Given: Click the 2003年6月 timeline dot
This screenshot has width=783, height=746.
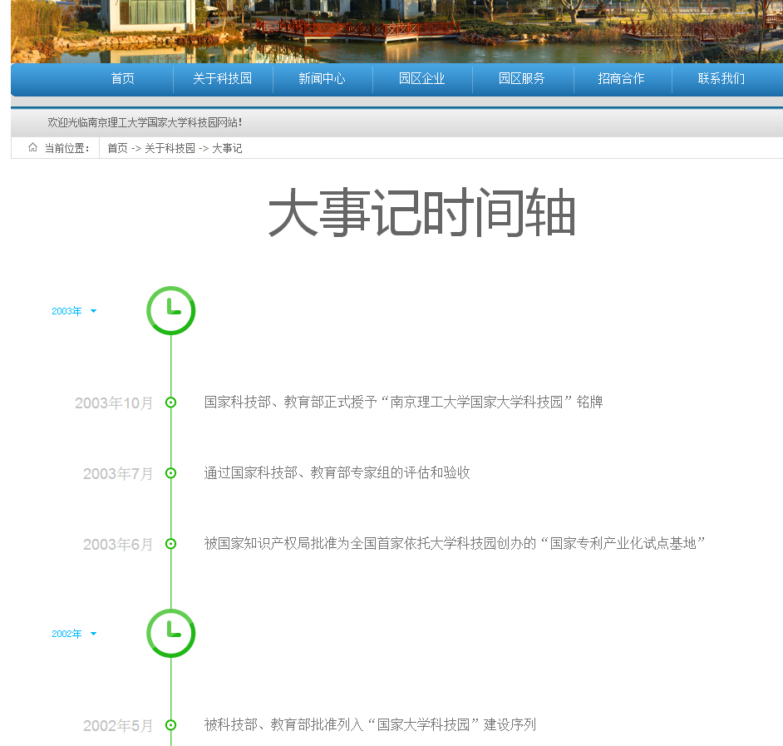Looking at the screenshot, I should coord(171,544).
